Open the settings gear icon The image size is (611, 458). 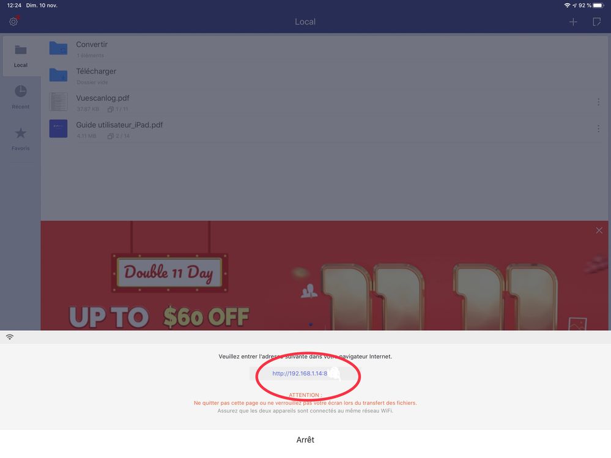click(x=13, y=22)
